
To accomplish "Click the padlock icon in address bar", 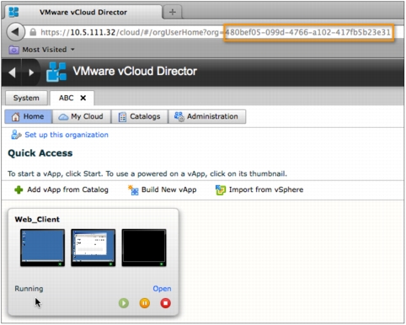I will pos(33,32).
